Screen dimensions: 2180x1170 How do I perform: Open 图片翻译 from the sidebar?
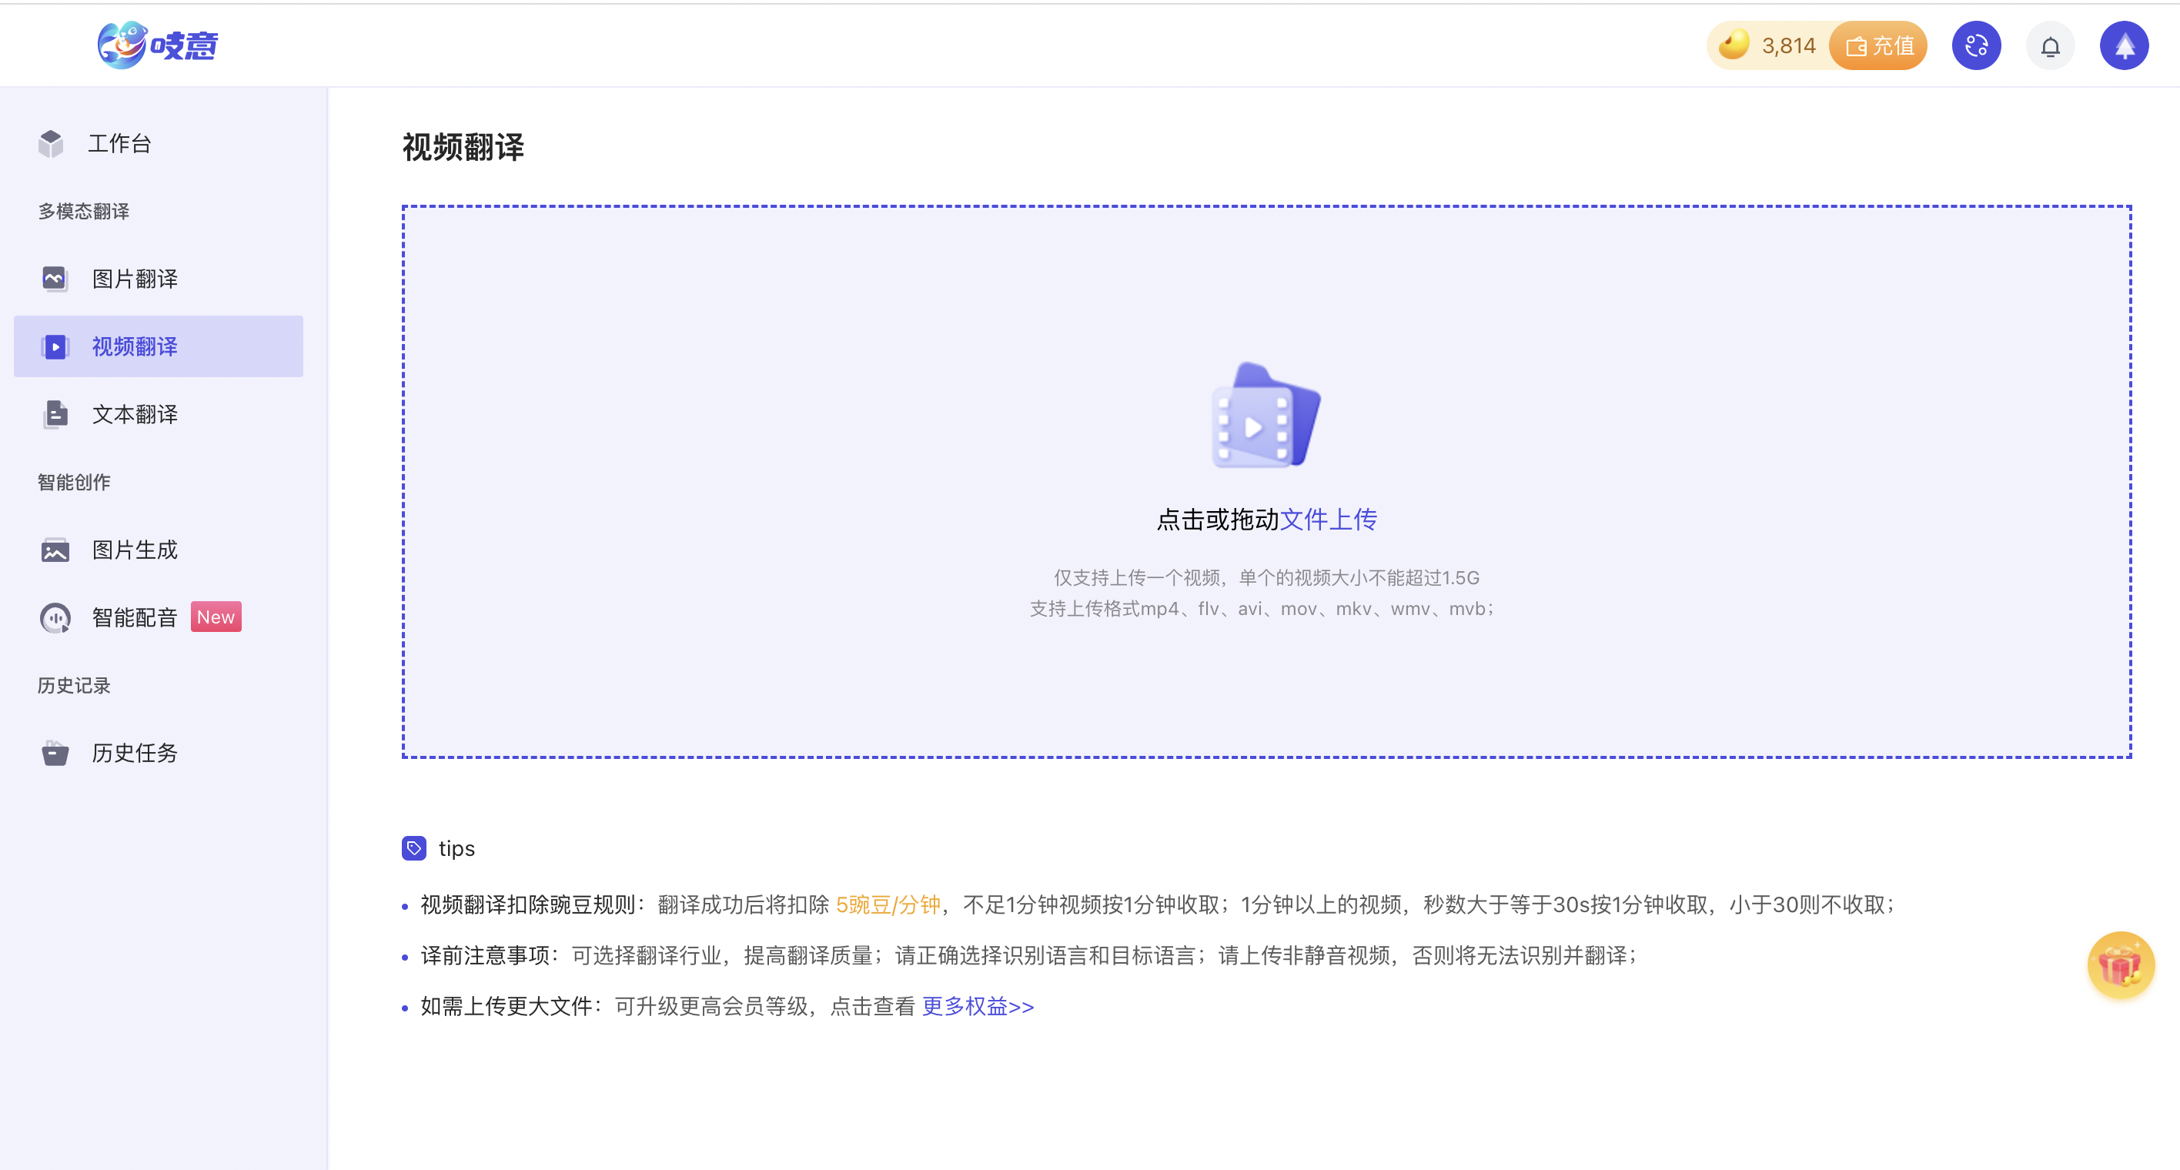point(135,279)
